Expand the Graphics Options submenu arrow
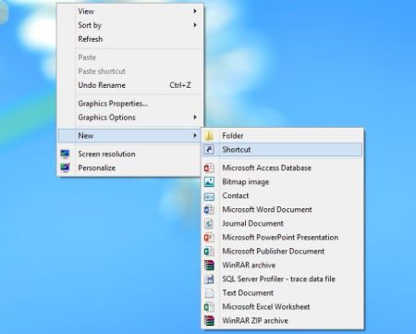Image resolution: width=416 pixels, height=334 pixels. 195,118
